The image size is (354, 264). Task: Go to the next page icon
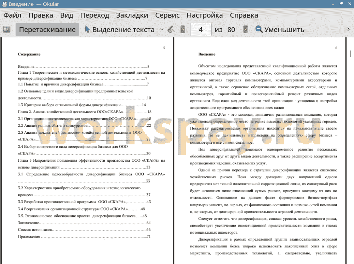point(245,30)
